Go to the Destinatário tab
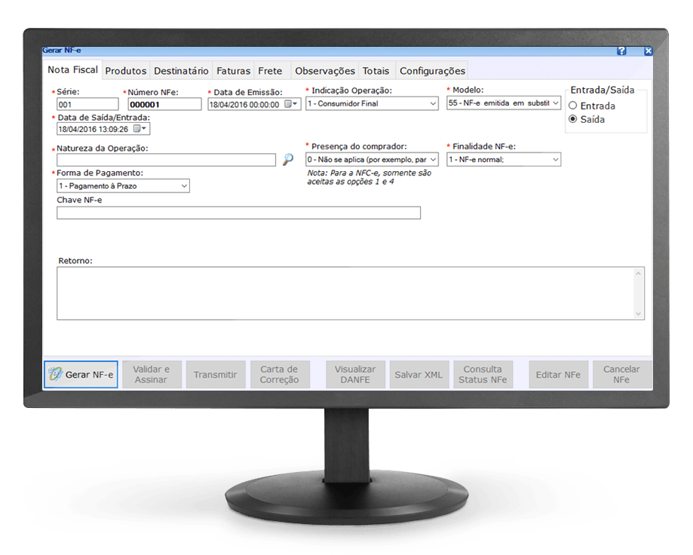The image size is (693, 555). [x=181, y=71]
